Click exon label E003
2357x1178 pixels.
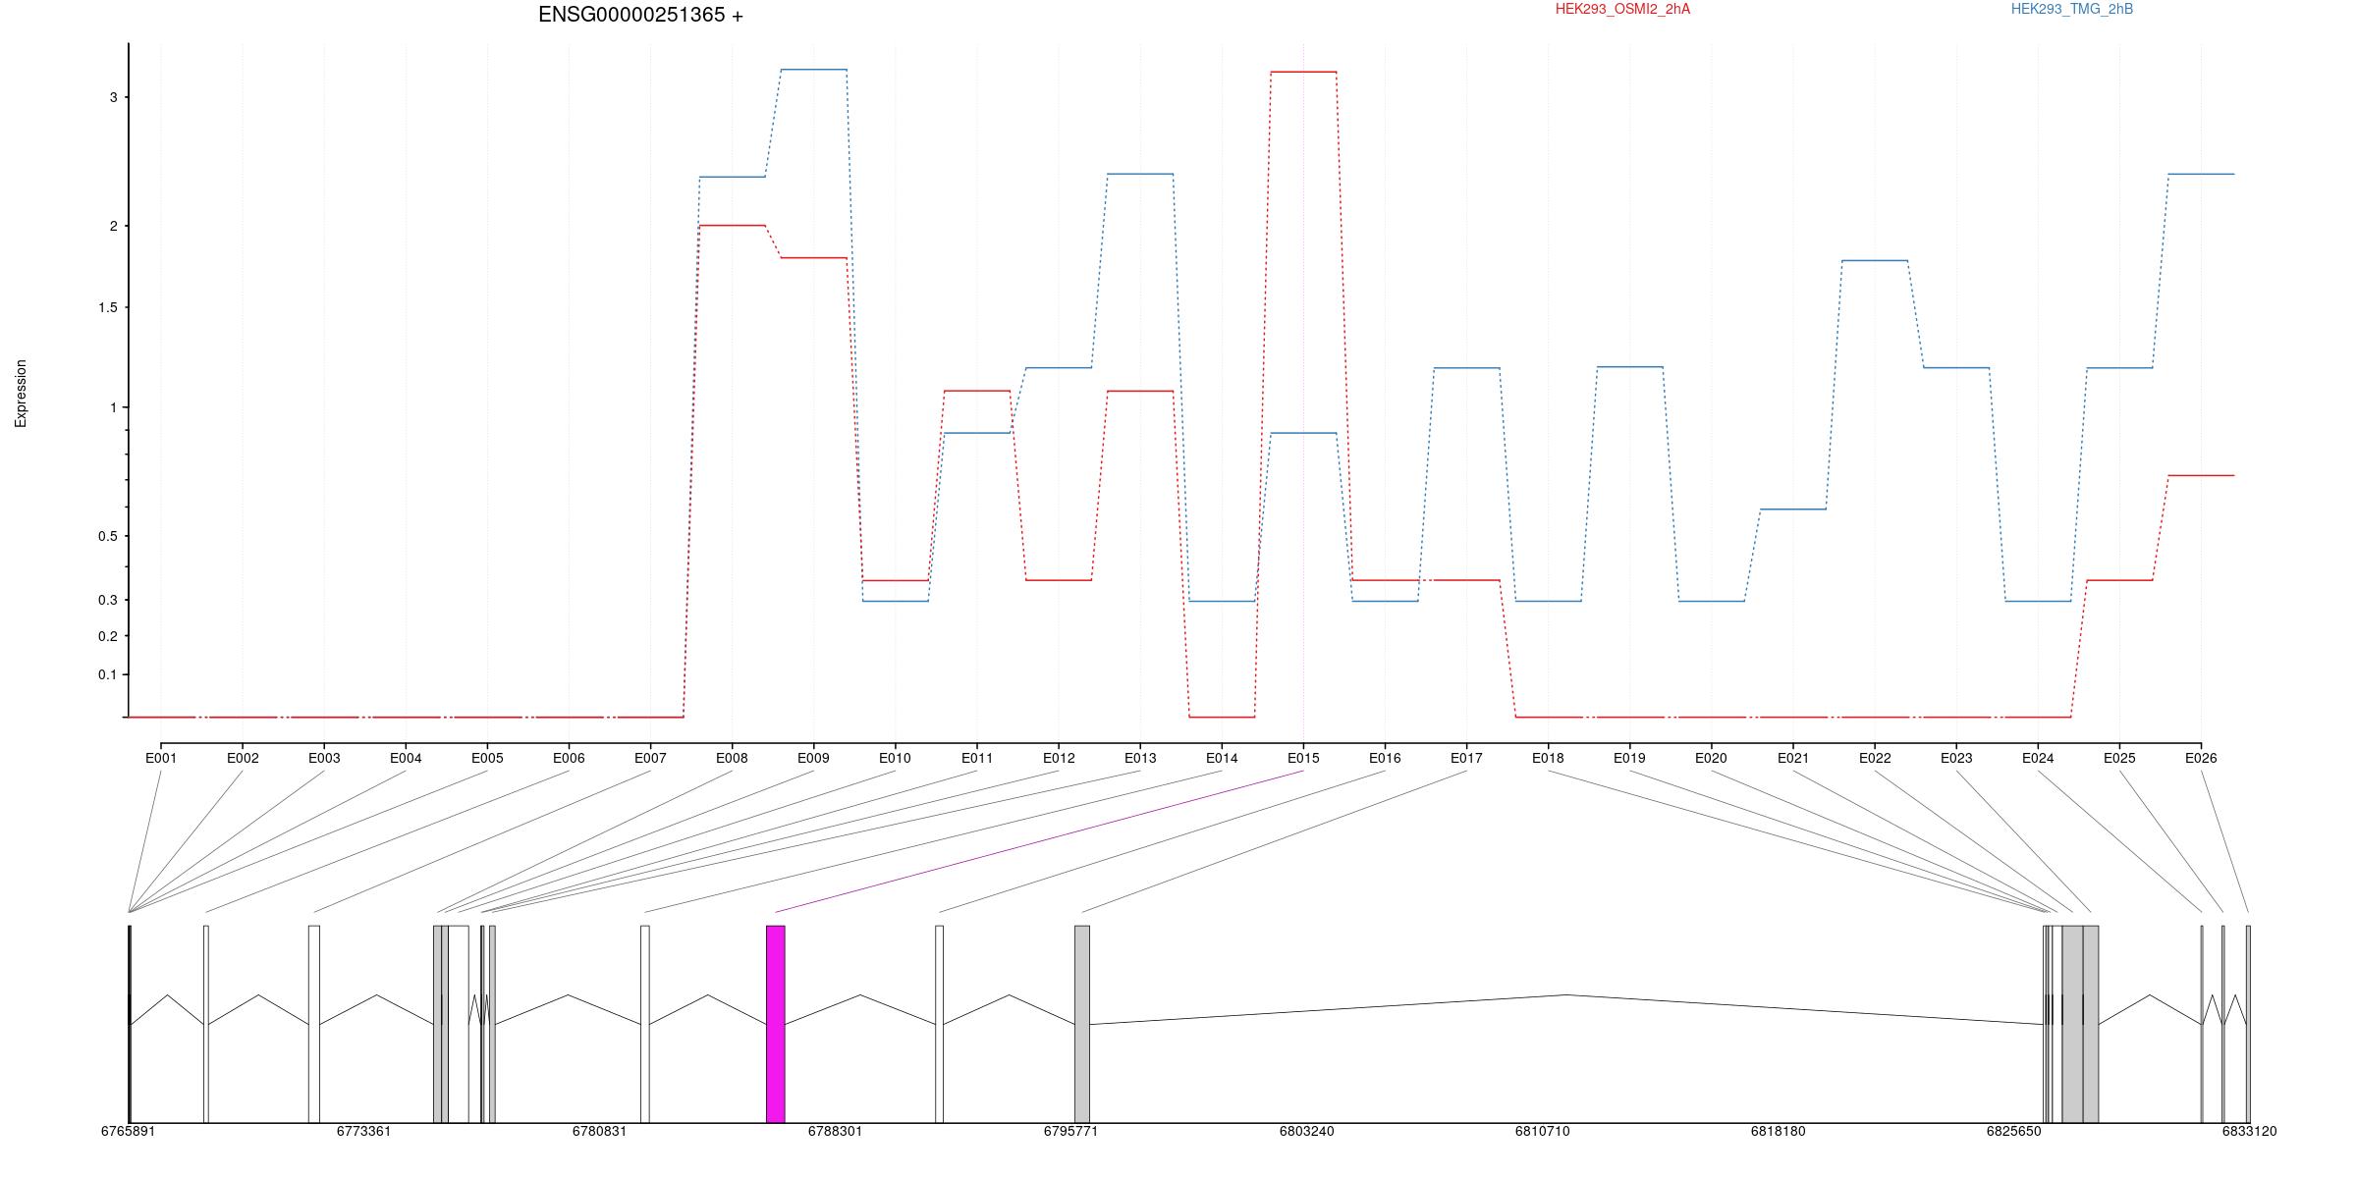coord(324,758)
